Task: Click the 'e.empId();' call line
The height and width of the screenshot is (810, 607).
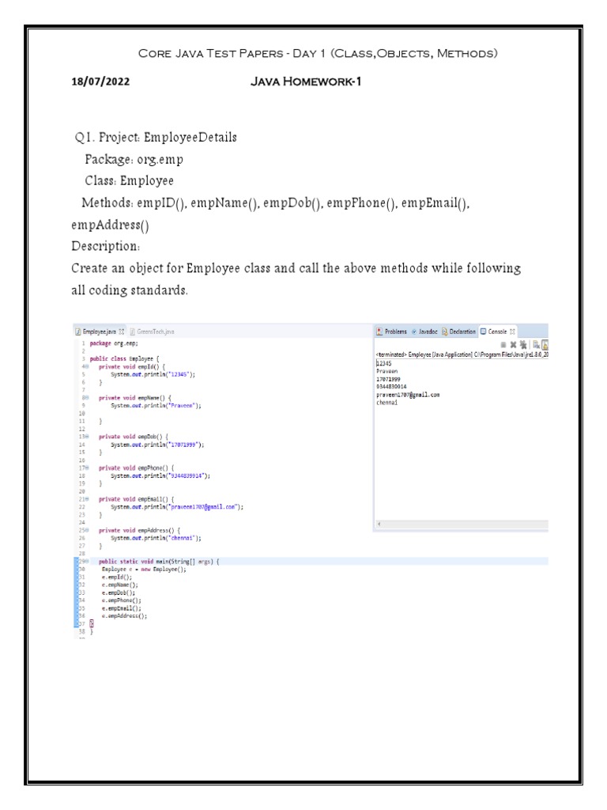Action: (x=117, y=577)
